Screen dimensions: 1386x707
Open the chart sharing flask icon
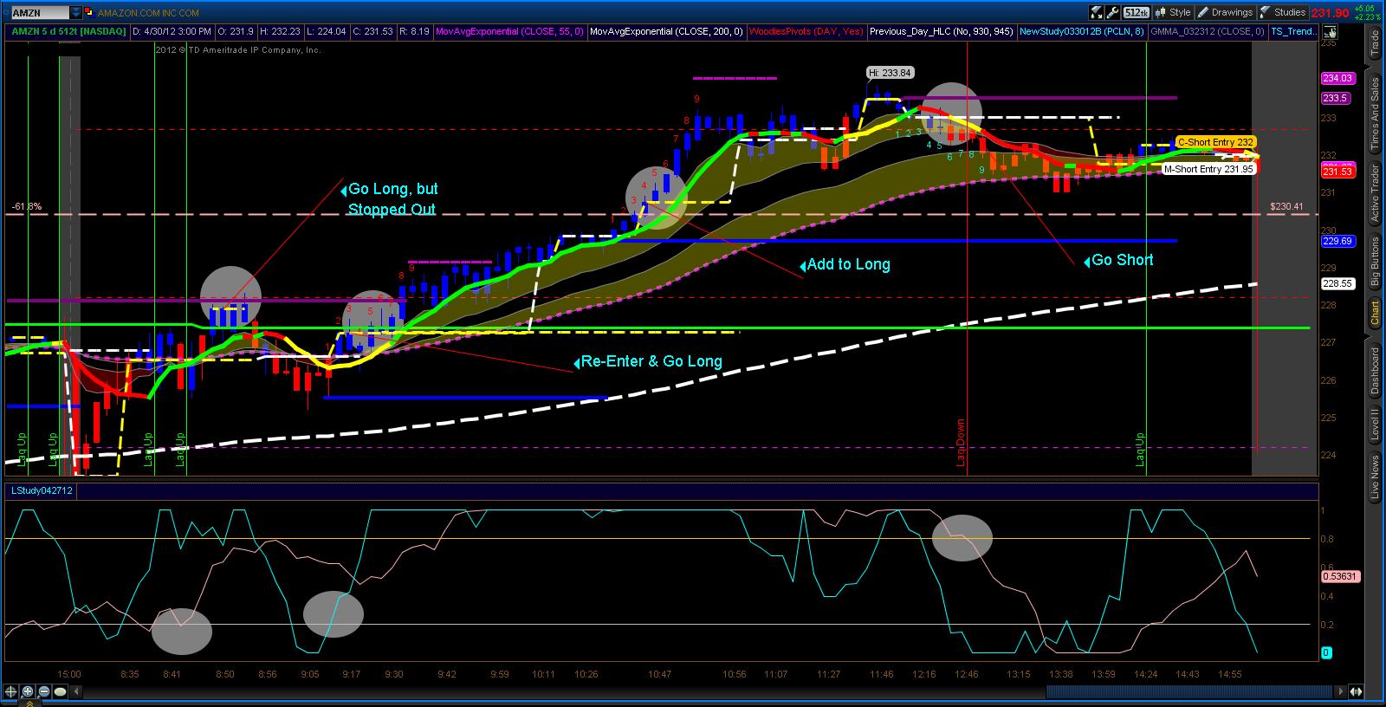coord(1096,12)
